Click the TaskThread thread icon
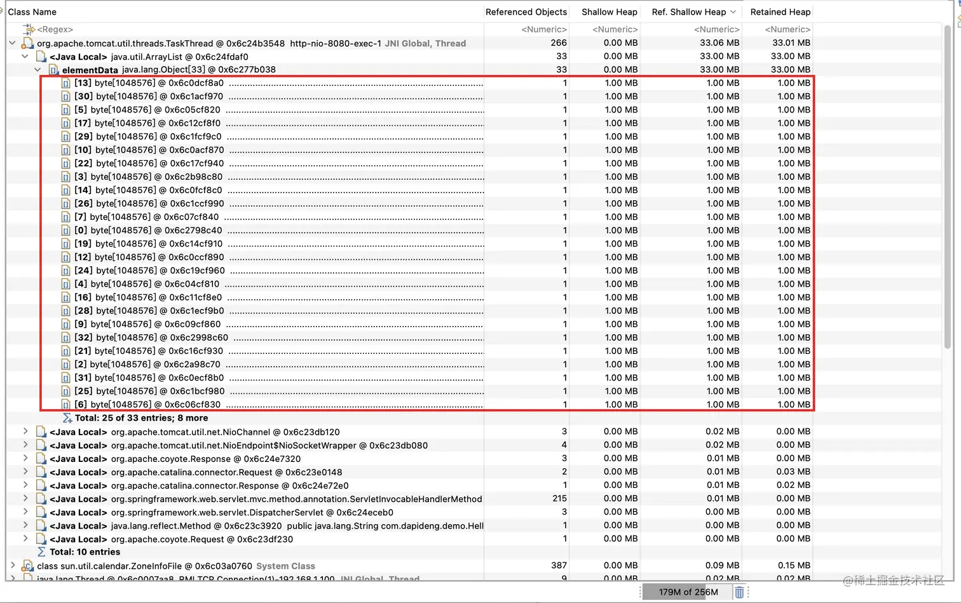Screen dimensions: 961x603 coord(27,43)
